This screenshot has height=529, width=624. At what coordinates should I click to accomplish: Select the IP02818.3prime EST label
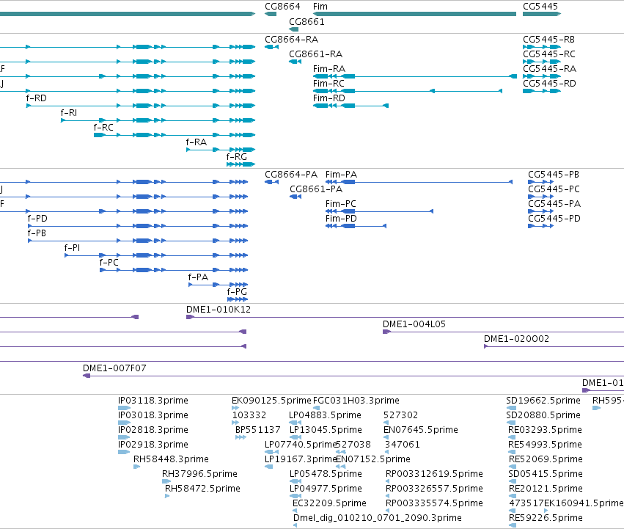click(x=153, y=430)
